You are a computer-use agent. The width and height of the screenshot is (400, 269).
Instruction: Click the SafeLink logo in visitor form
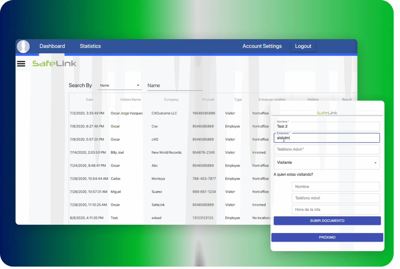click(327, 113)
